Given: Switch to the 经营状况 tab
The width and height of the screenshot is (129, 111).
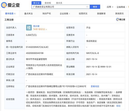Looking at the screenshot, I should (83, 14).
